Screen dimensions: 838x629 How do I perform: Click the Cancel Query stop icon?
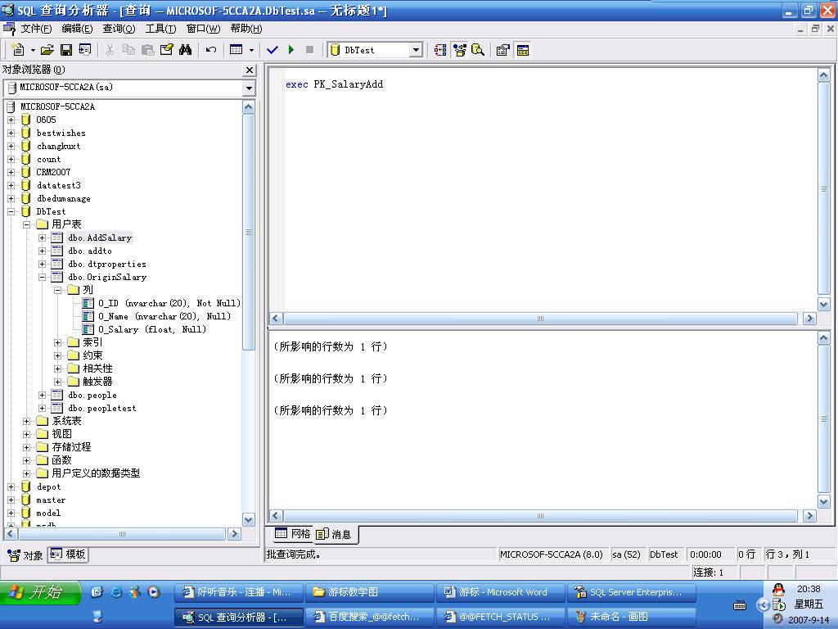click(309, 50)
